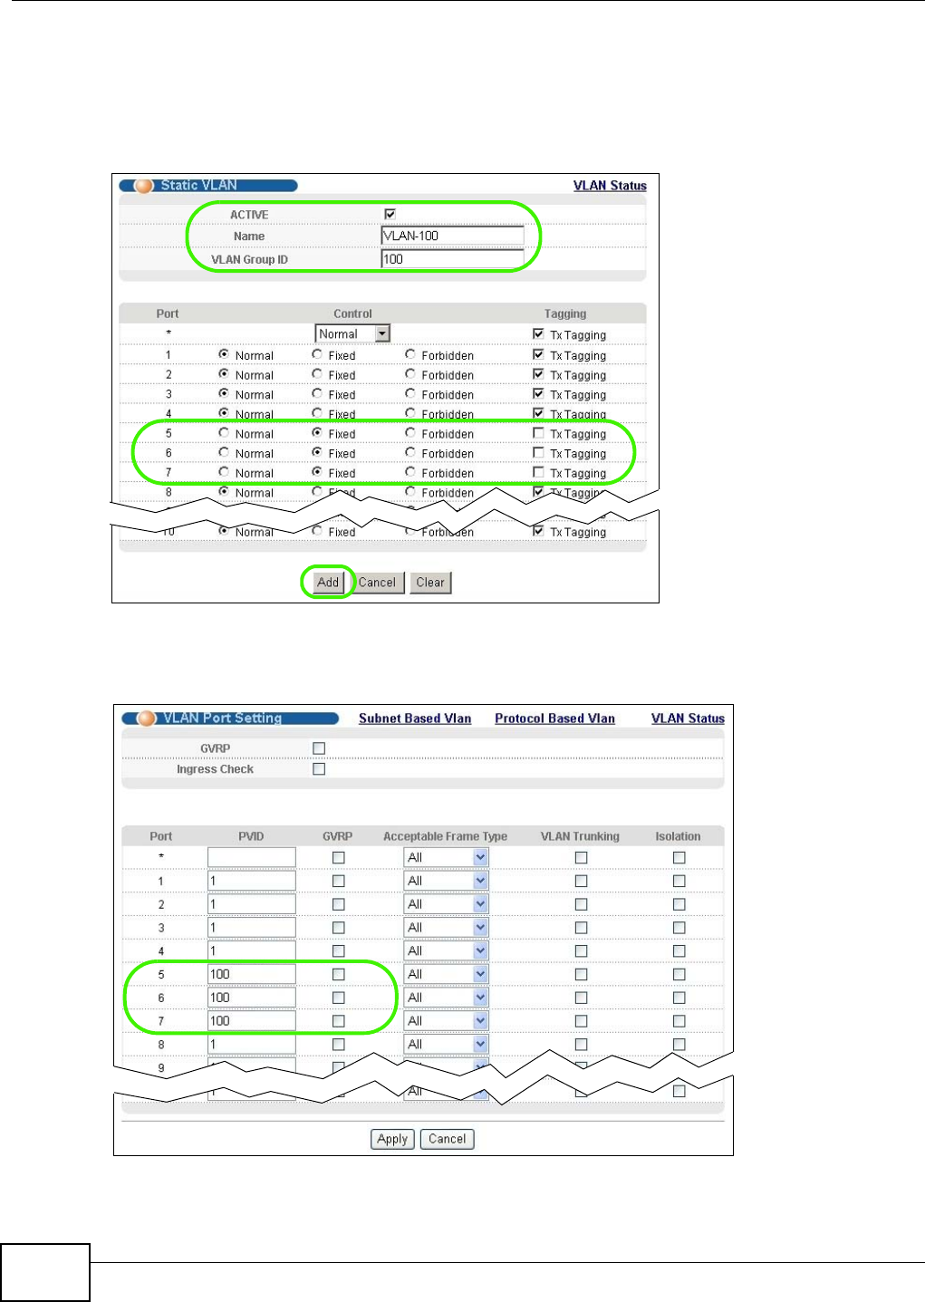Click Cancel in Static VLAN panel
Image resolution: width=925 pixels, height=1302 pixels.
click(x=377, y=583)
